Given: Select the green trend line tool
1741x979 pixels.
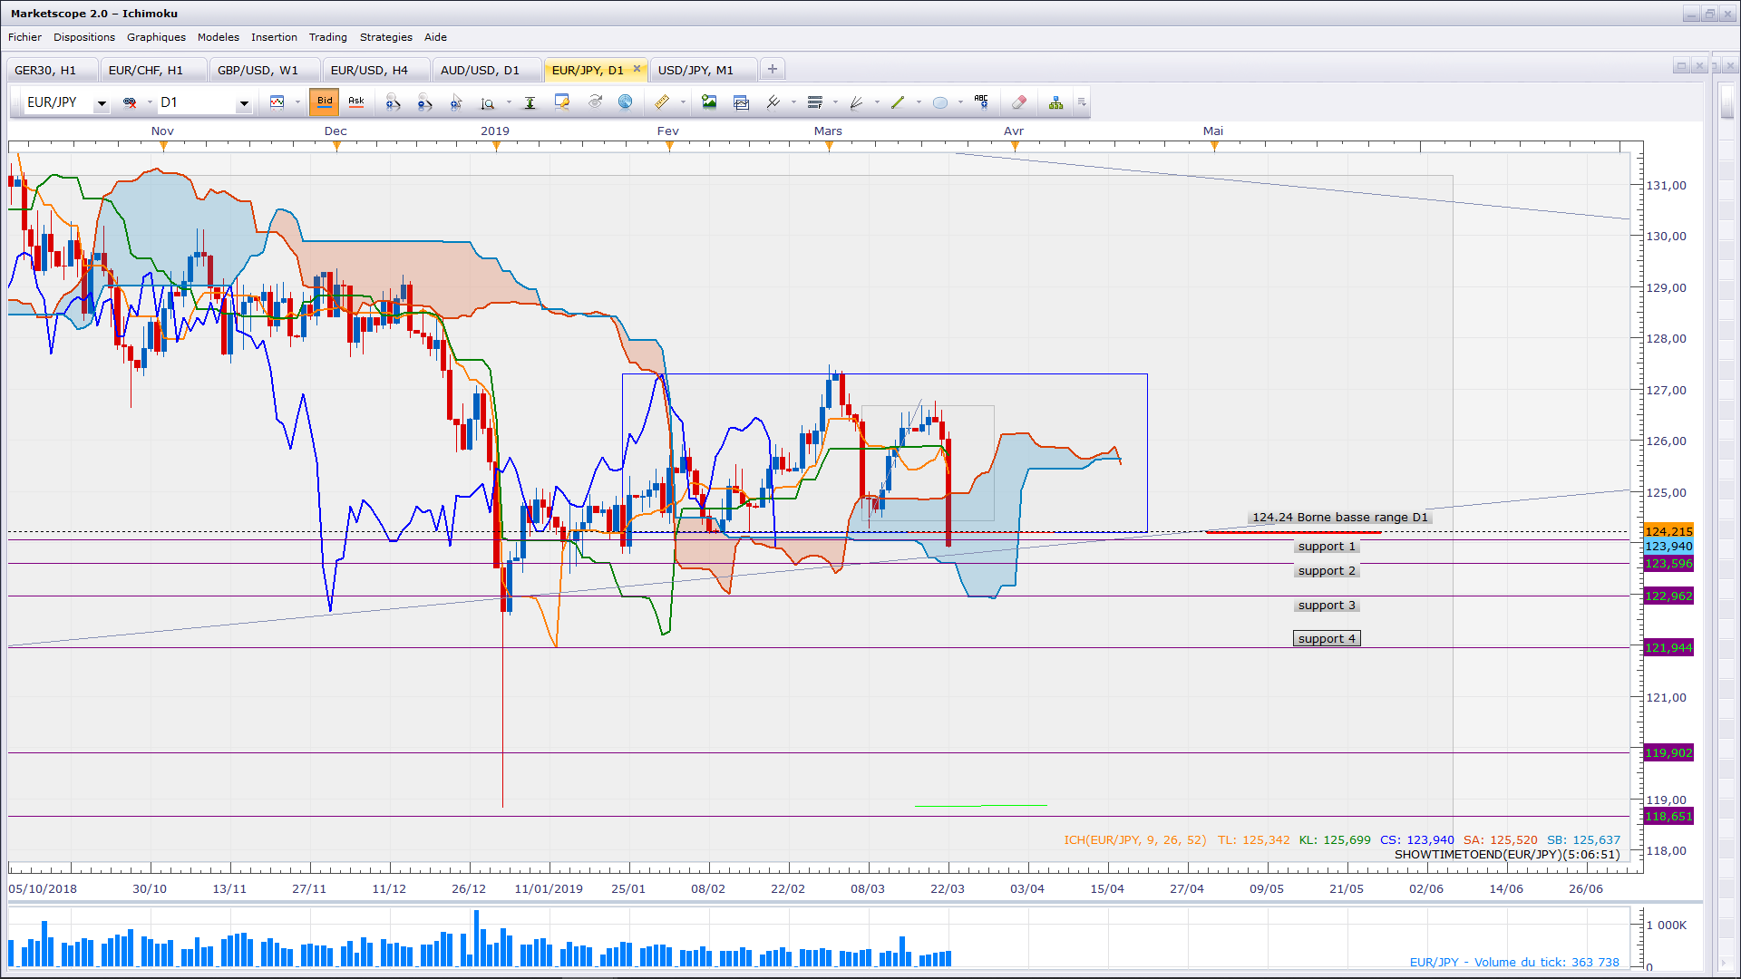Looking at the screenshot, I should click(x=898, y=102).
